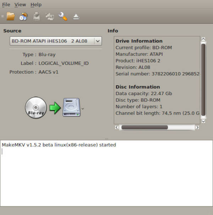Open Preferences via the wrench icon

(63, 16)
